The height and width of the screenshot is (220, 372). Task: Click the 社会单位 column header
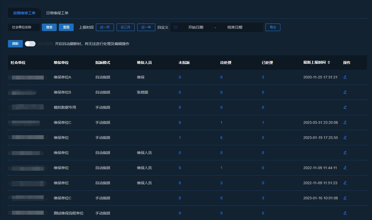18,63
